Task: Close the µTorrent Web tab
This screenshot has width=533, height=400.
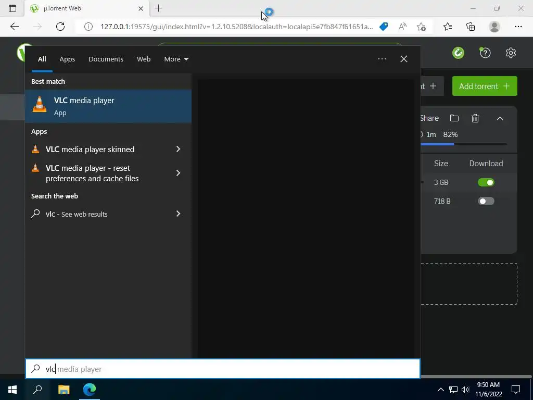Action: 141,8
